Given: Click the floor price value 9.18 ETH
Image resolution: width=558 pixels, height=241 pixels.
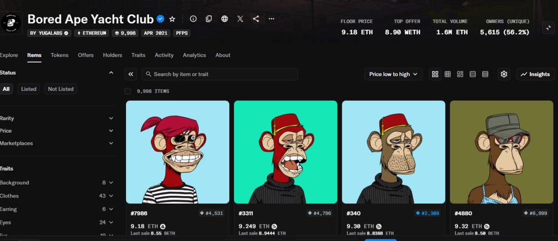Looking at the screenshot, I should click(357, 33).
